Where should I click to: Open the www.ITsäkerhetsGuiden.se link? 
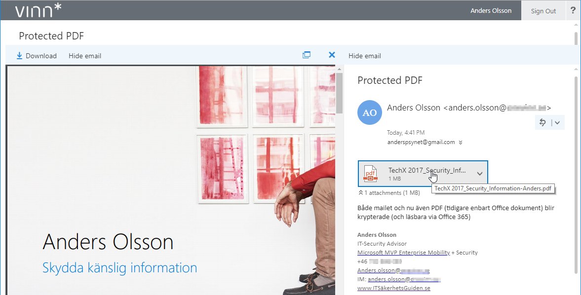(x=393, y=287)
